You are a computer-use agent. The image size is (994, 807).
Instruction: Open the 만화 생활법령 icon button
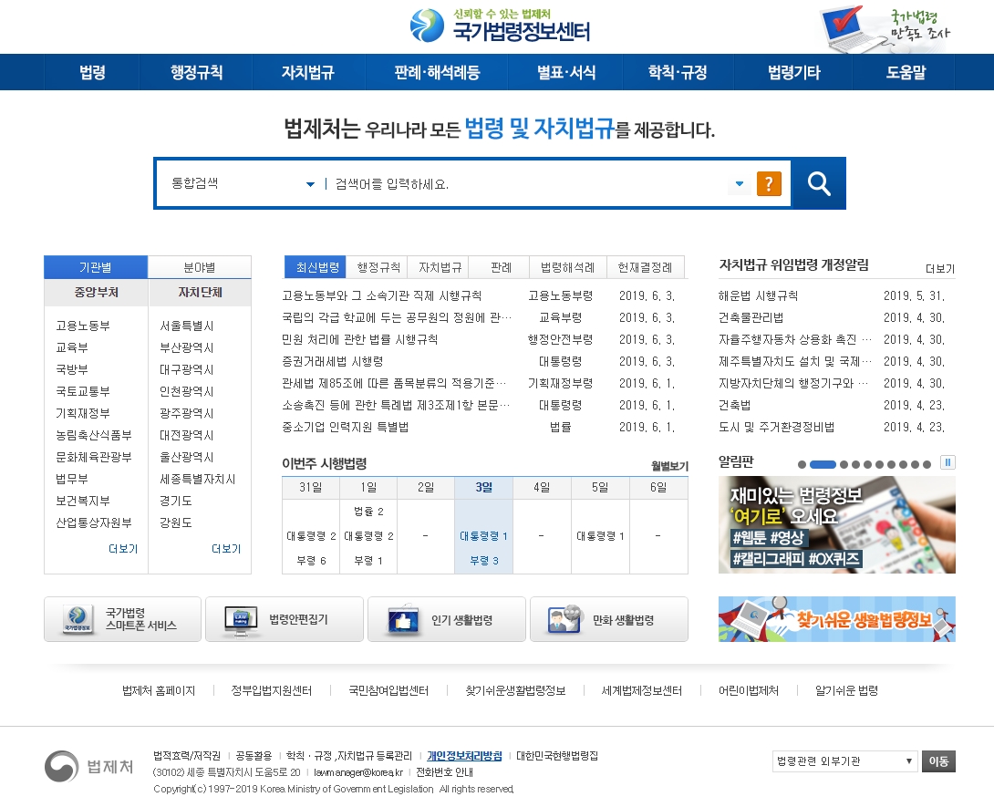tap(608, 620)
